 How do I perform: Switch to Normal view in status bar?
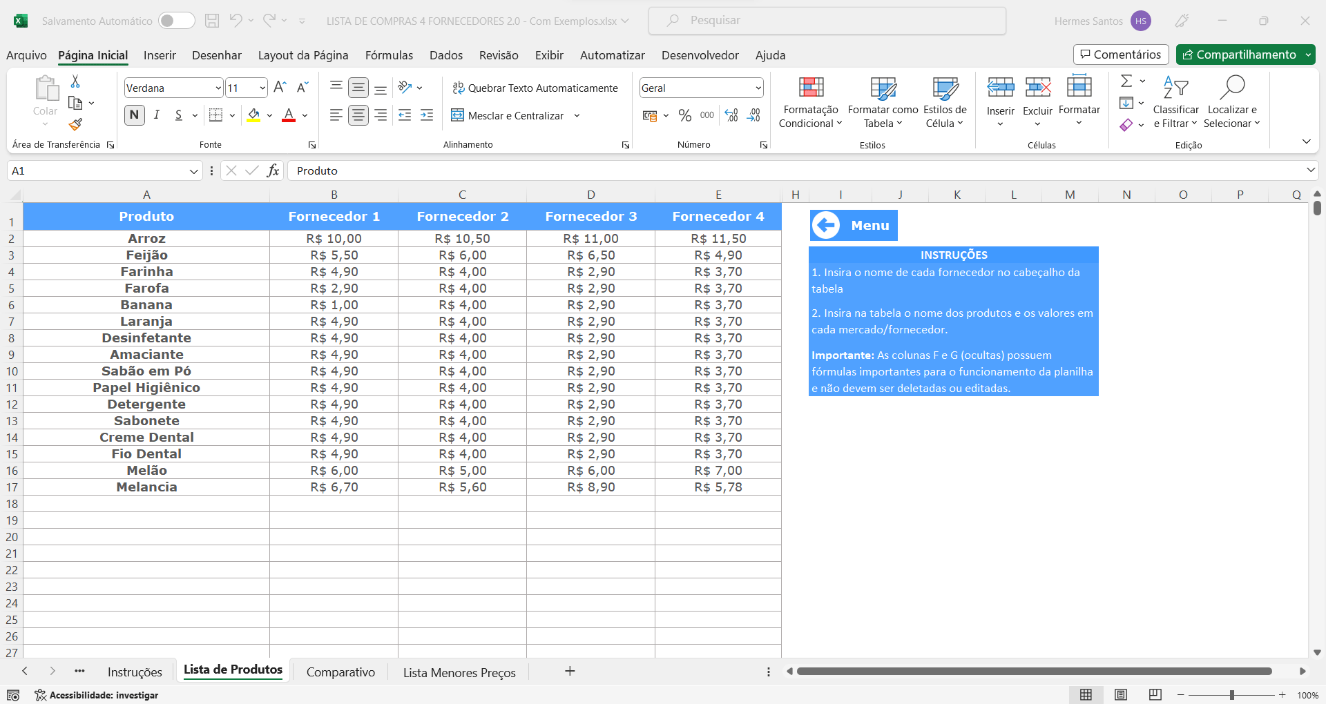[1086, 695]
